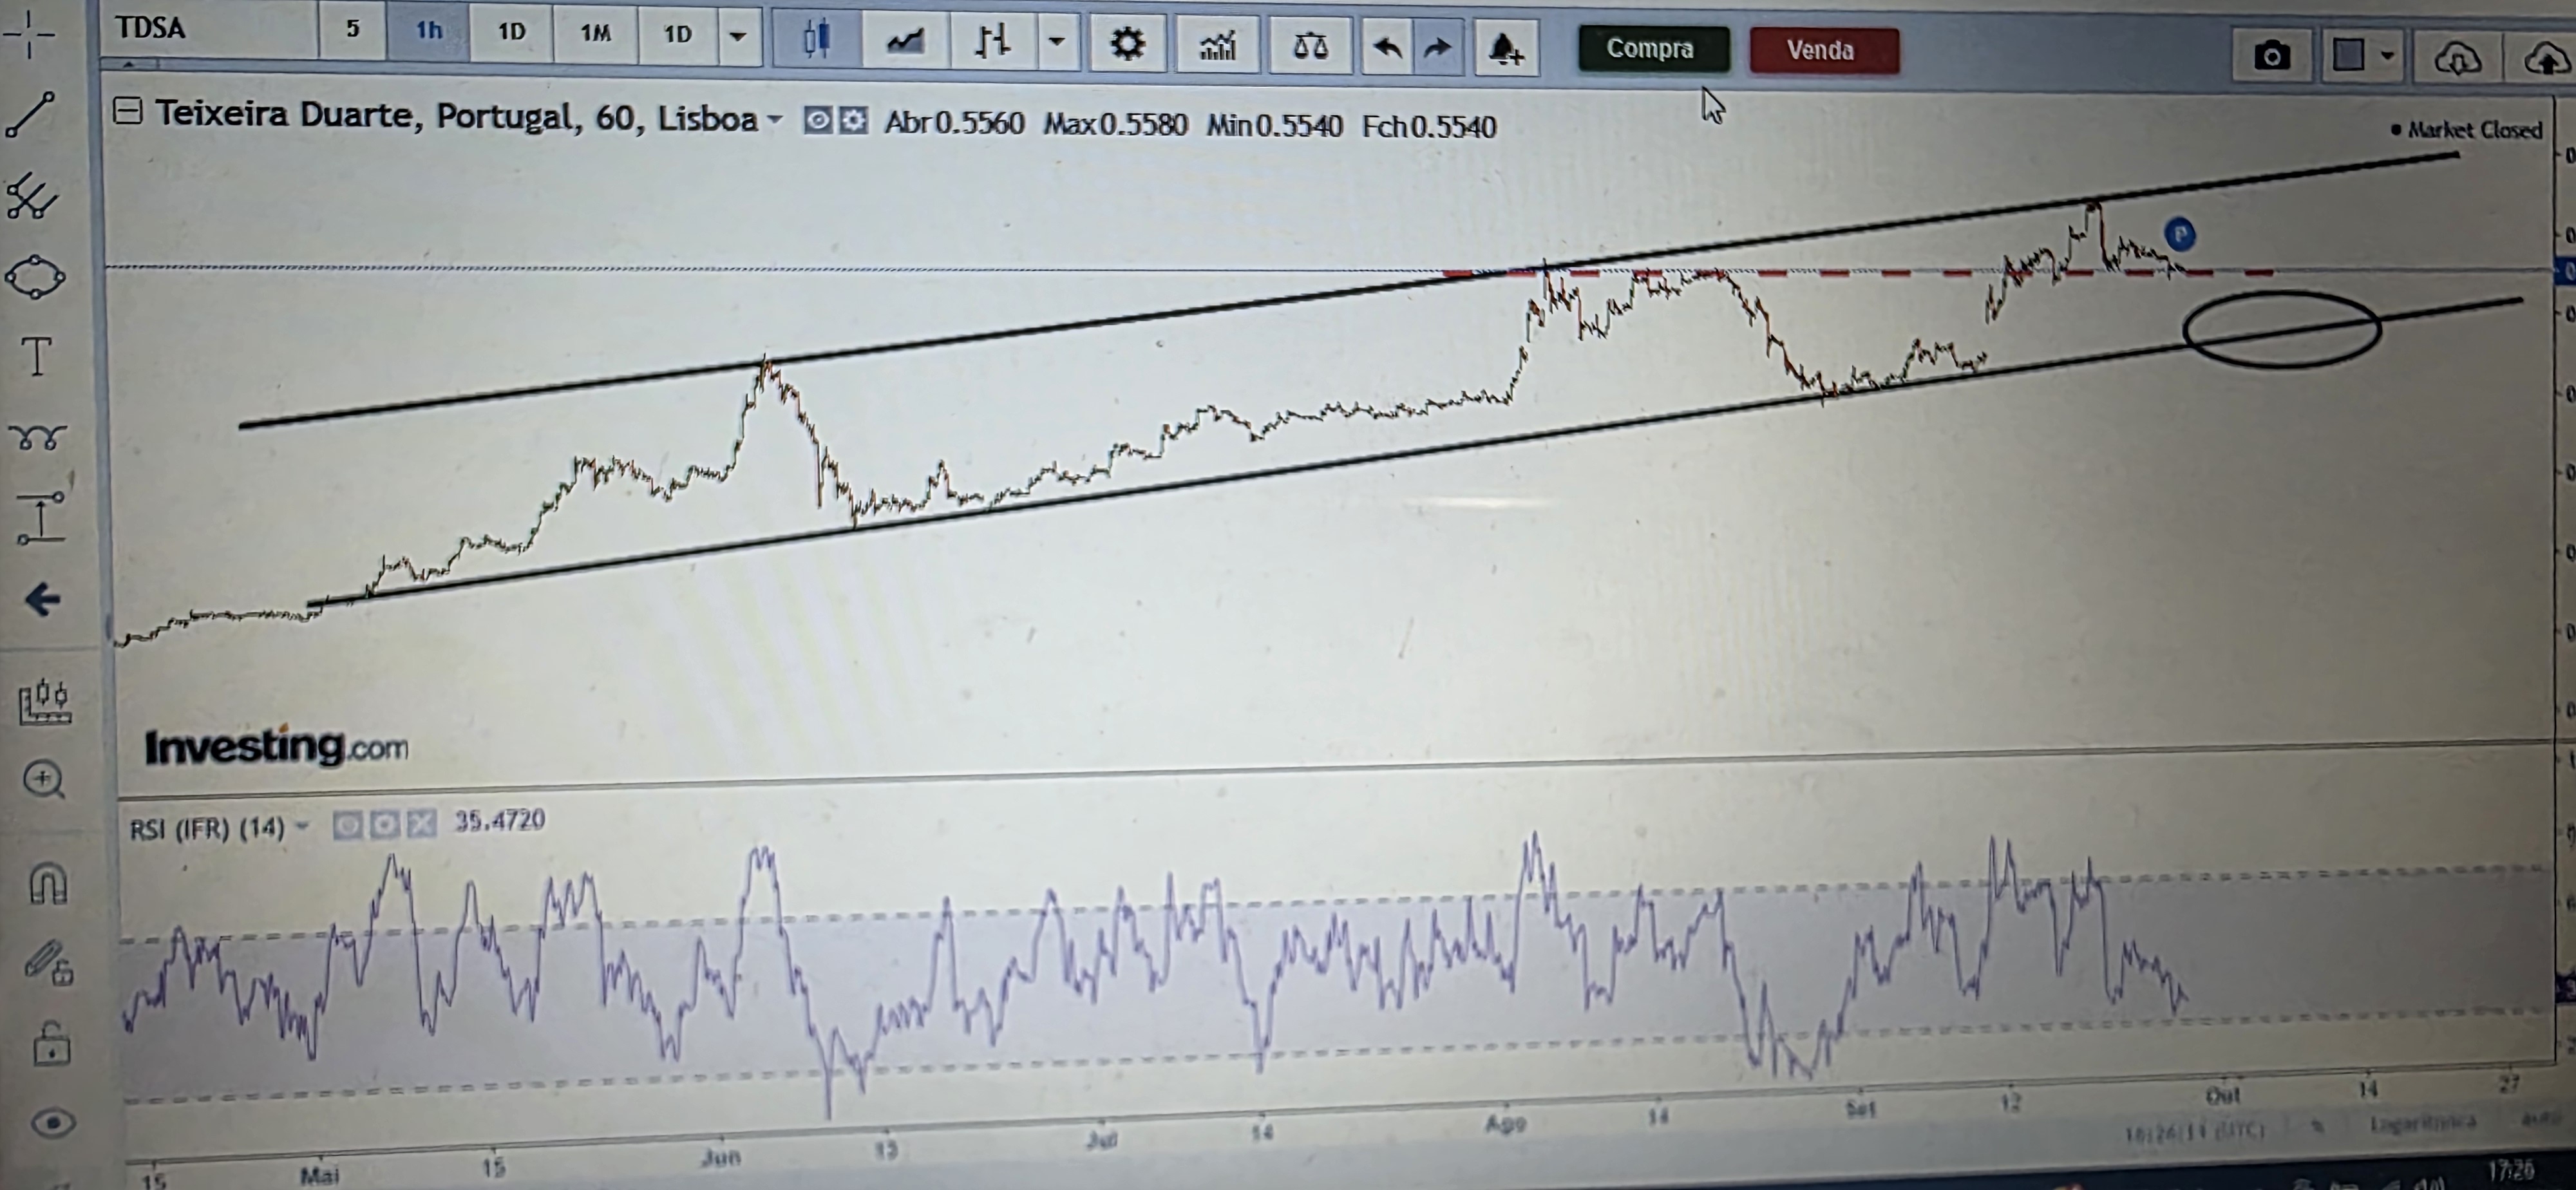Screen dimensions: 2576x1190
Task: Select the trend line drawing tool
Action: pos(31,114)
